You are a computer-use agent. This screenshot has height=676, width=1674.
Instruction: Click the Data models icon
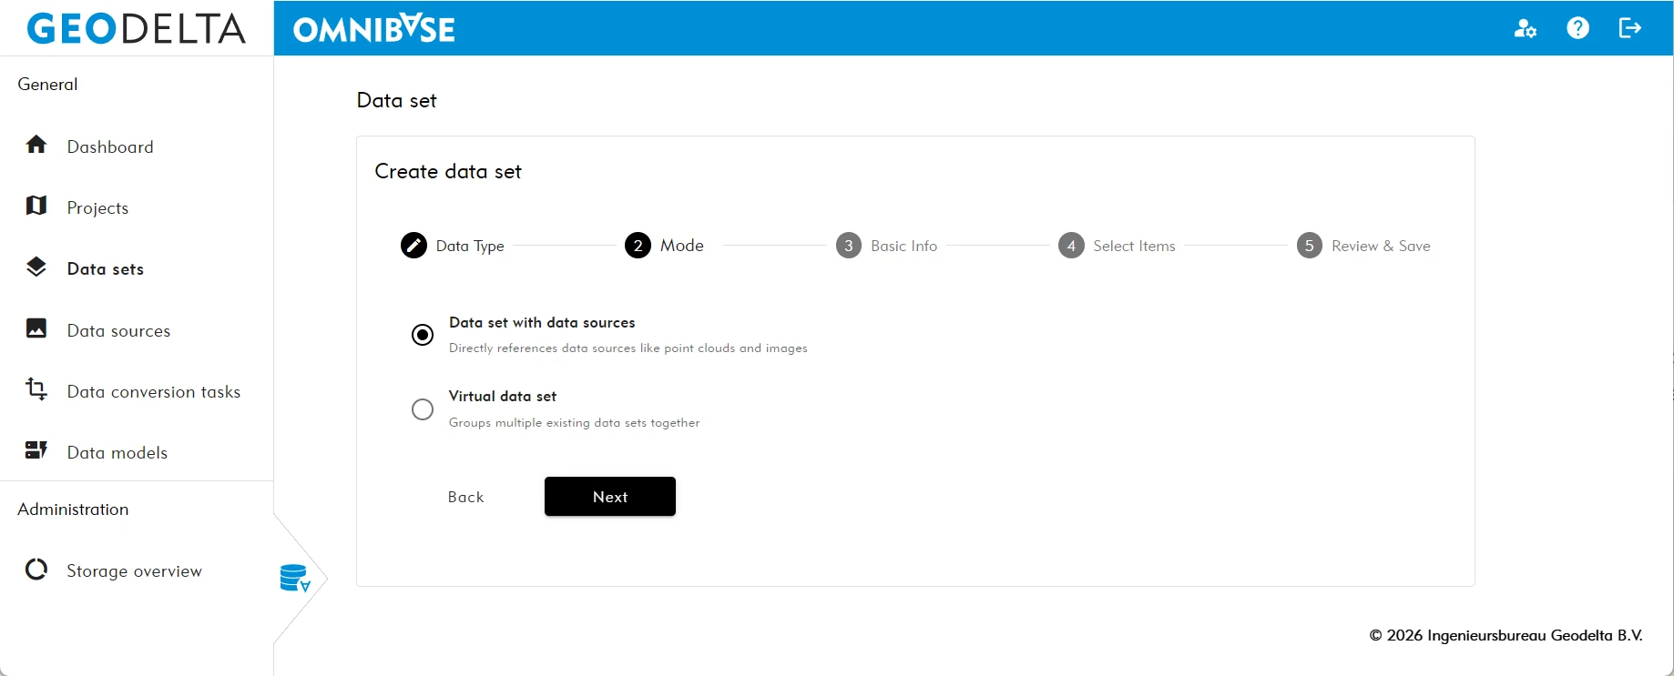[x=36, y=451]
